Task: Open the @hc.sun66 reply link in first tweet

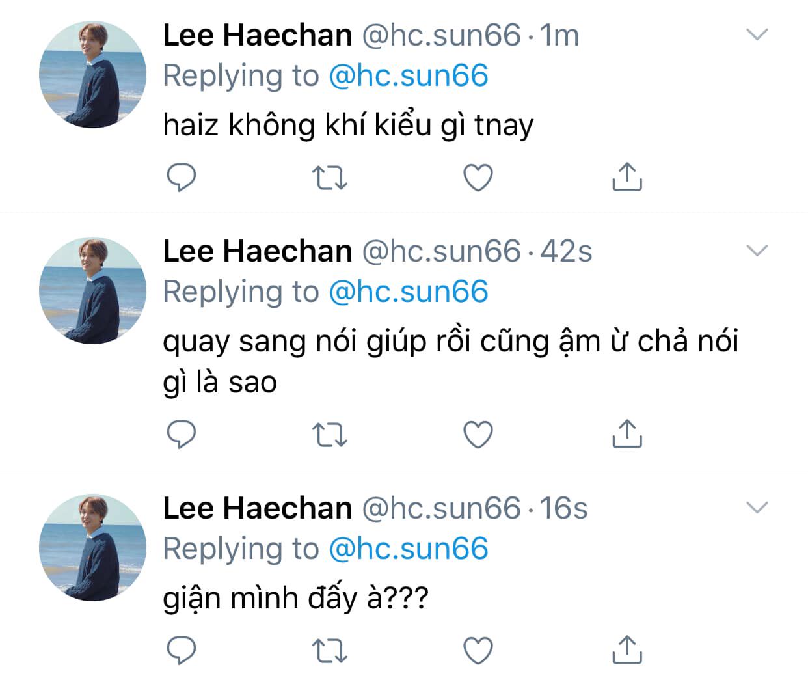Action: click(408, 76)
